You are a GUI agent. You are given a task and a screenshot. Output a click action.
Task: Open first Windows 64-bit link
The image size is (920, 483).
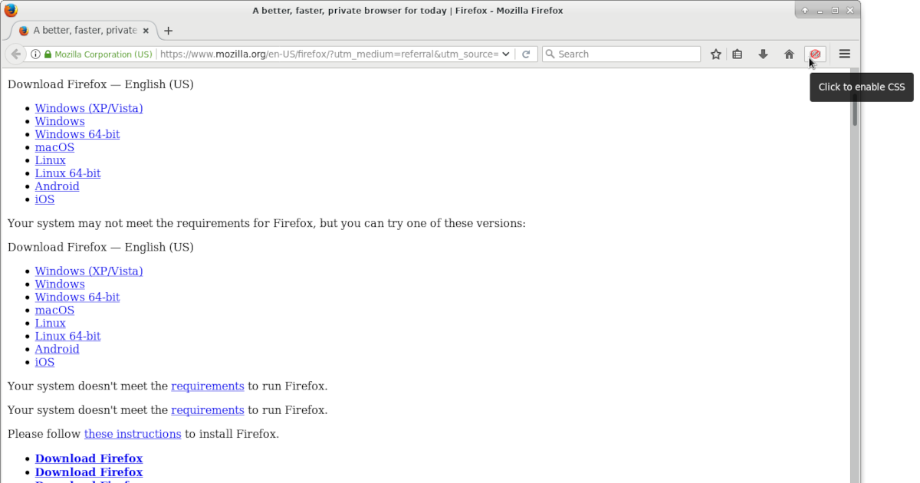coord(77,134)
